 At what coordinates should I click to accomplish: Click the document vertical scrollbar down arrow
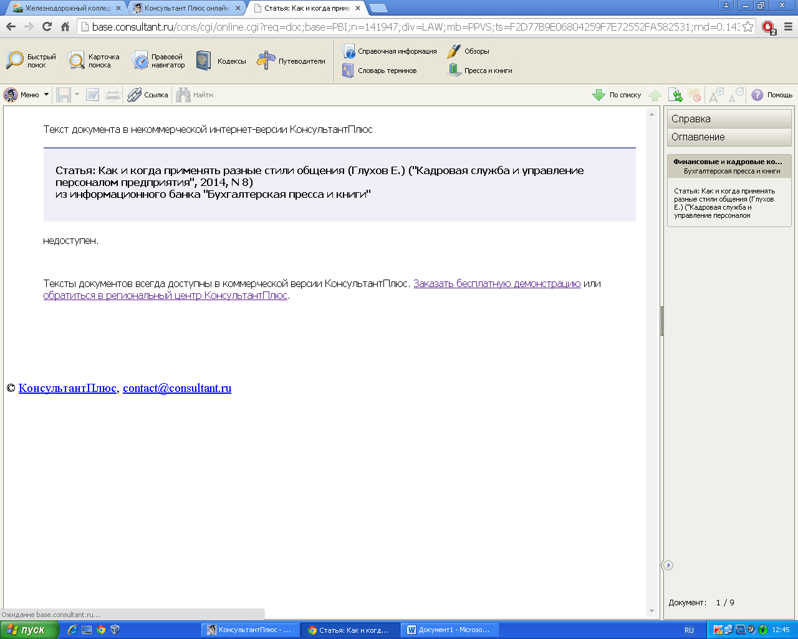(x=651, y=611)
